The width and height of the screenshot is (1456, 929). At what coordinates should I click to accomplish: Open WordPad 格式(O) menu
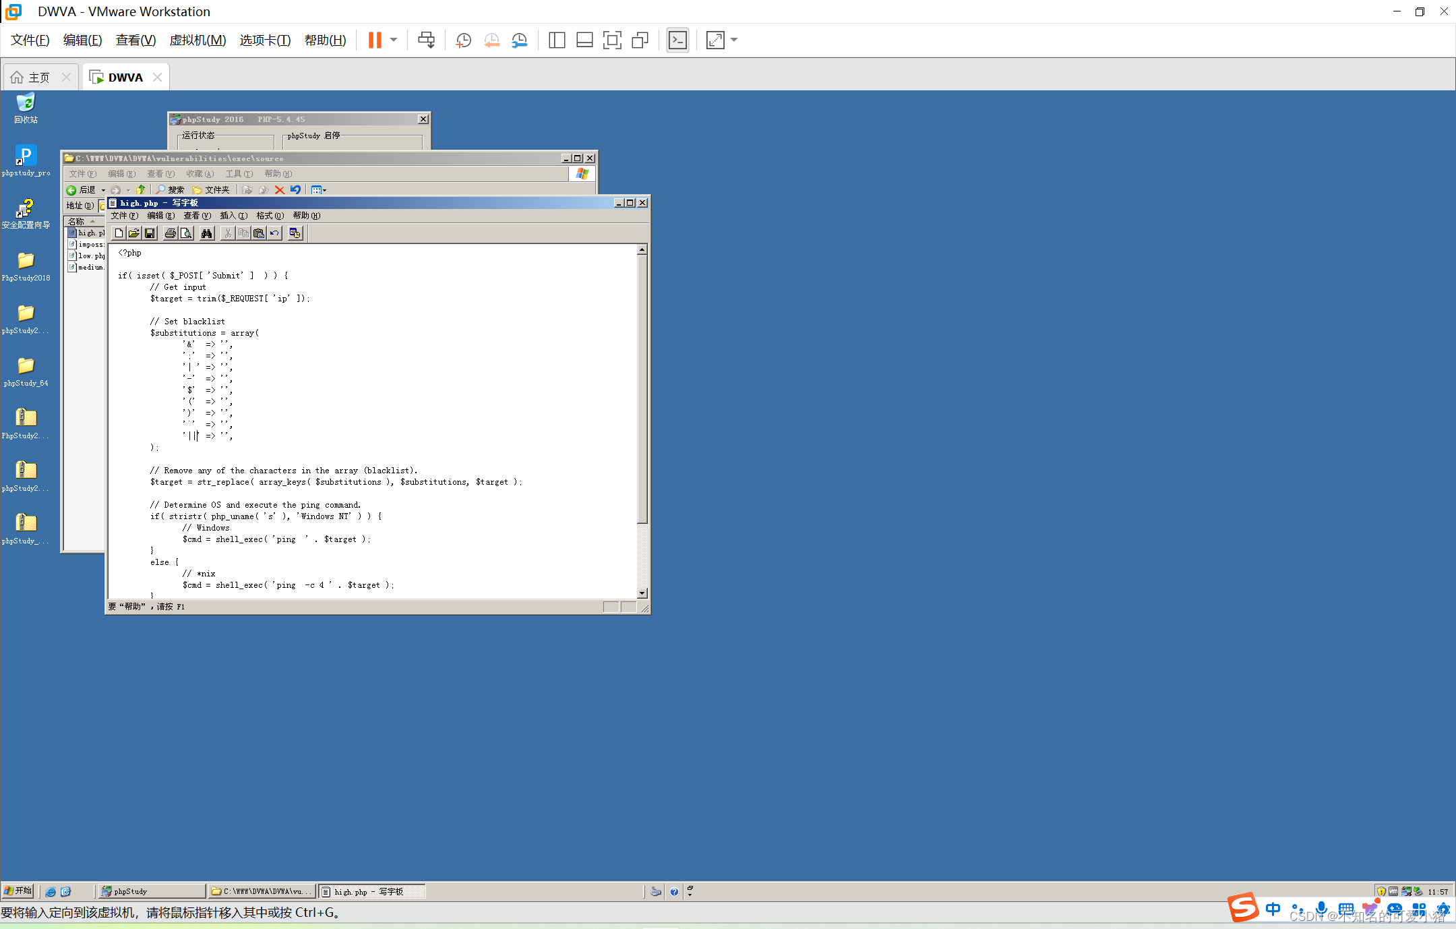tap(270, 216)
